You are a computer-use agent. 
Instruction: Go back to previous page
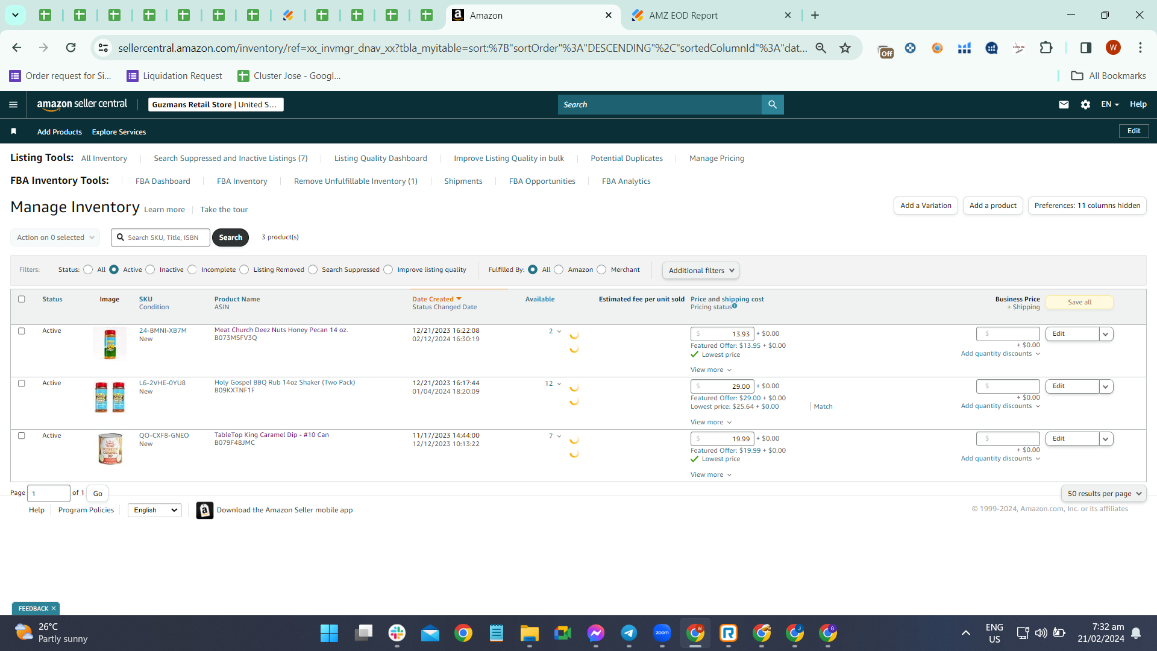(17, 48)
